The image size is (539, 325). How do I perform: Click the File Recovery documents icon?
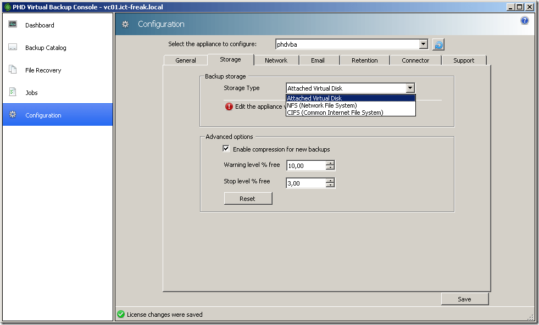13,70
